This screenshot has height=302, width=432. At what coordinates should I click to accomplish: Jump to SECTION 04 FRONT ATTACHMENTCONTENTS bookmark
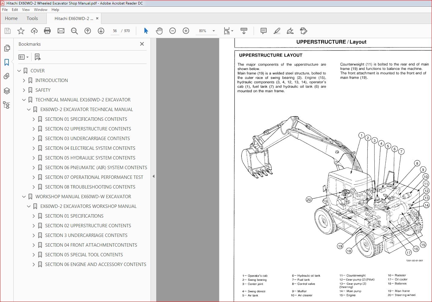[91, 245]
